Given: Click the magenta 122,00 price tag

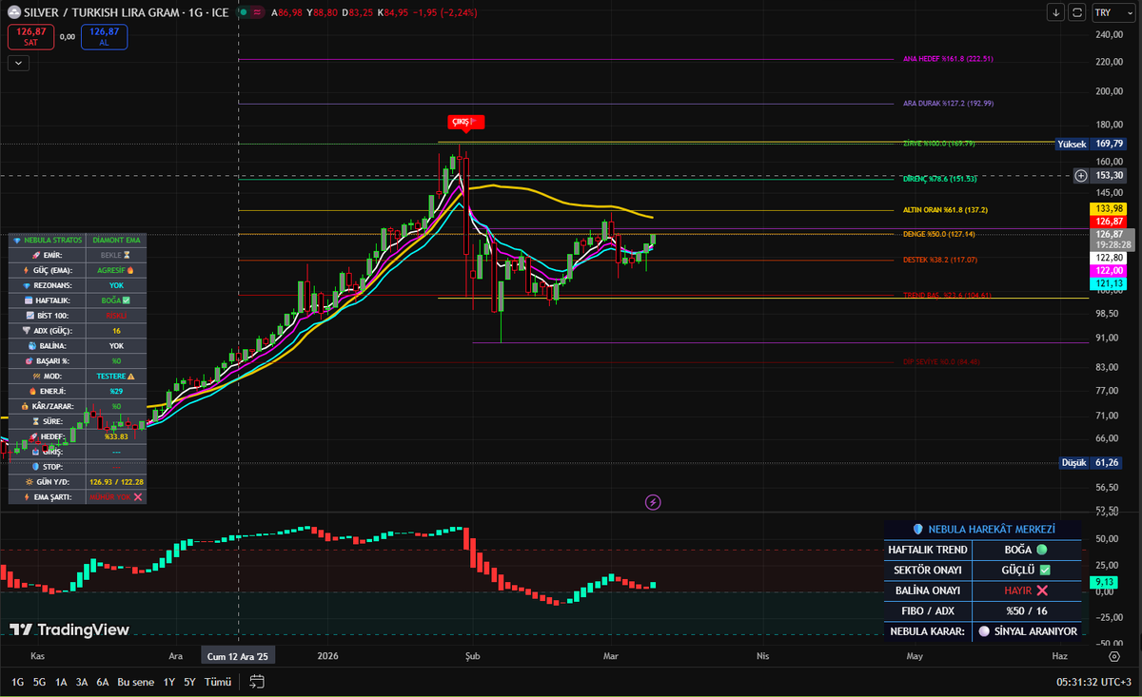Looking at the screenshot, I should point(1110,270).
